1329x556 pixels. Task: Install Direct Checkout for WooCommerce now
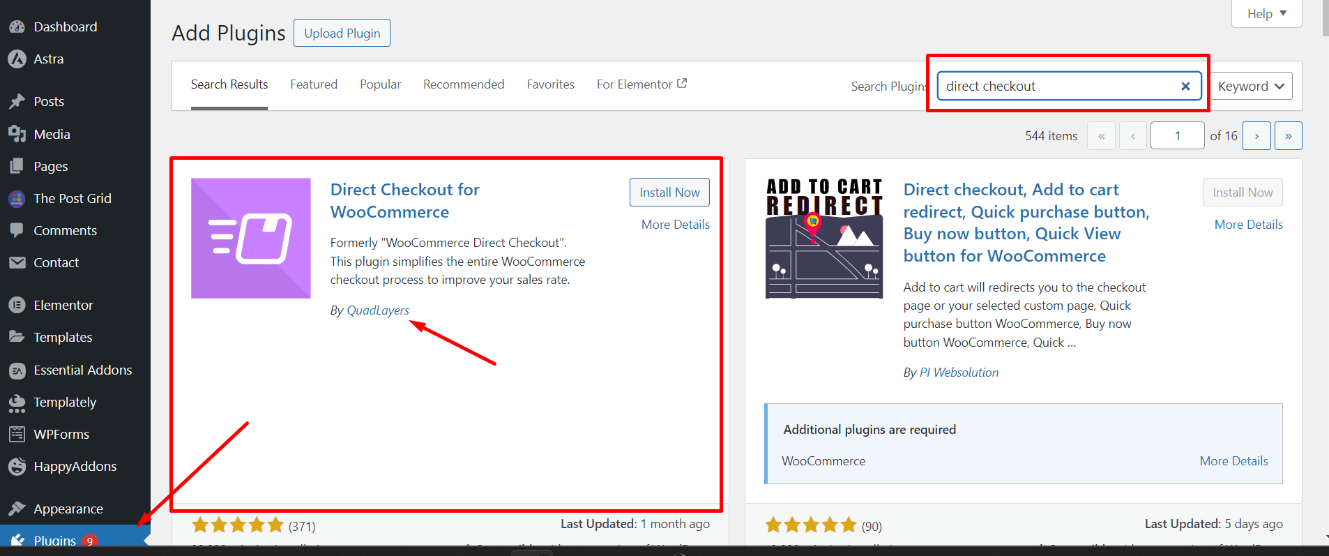coord(669,193)
